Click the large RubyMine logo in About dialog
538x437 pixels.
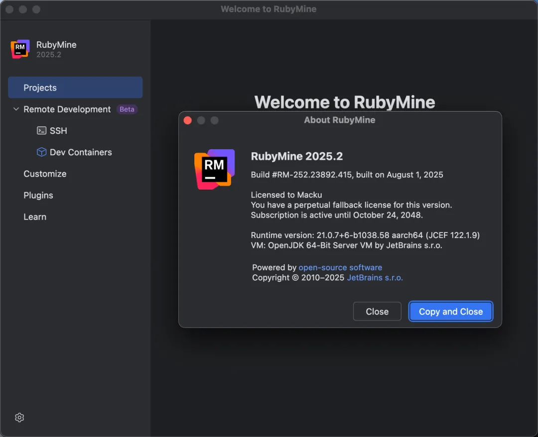point(214,169)
